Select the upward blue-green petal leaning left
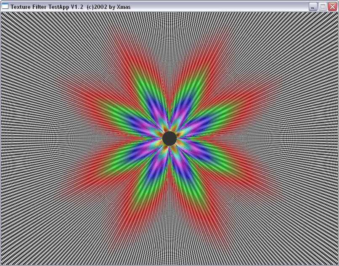 [x=151, y=100]
